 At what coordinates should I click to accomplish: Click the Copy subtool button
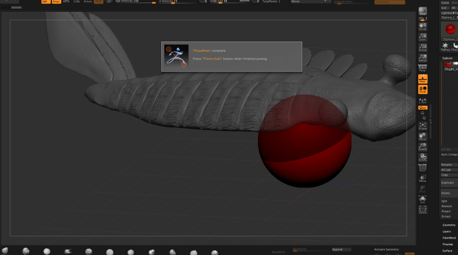449,175
